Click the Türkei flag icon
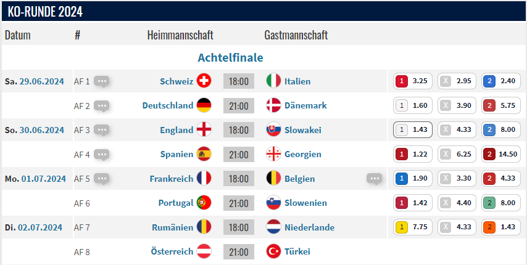Image resolution: width=527 pixels, height=265 pixels. (273, 251)
